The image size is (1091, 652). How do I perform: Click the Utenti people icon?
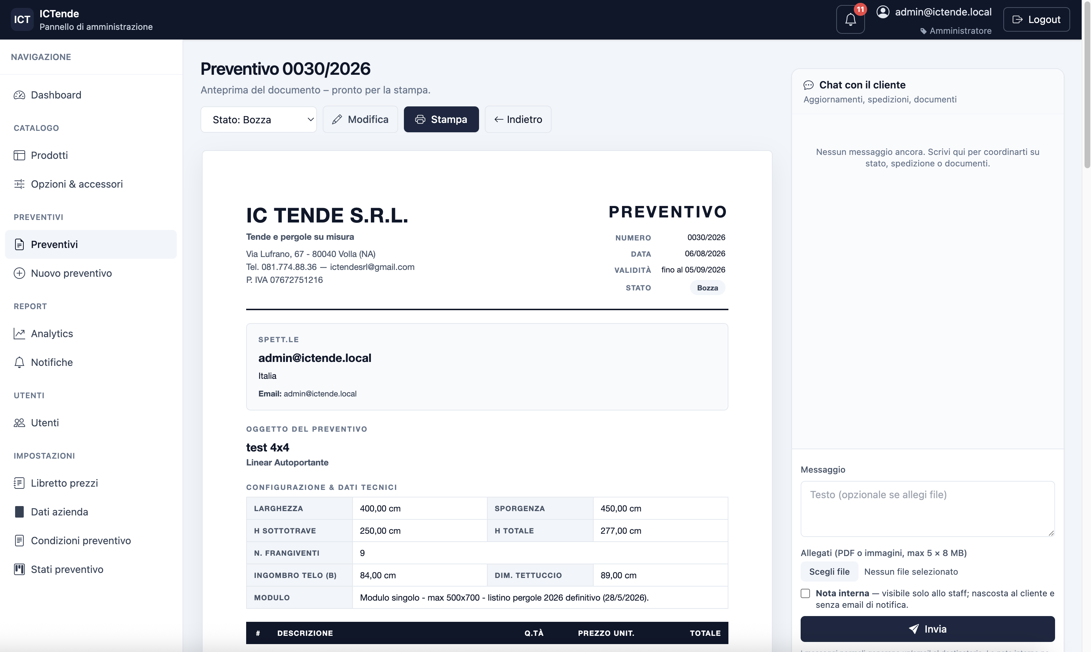(19, 423)
